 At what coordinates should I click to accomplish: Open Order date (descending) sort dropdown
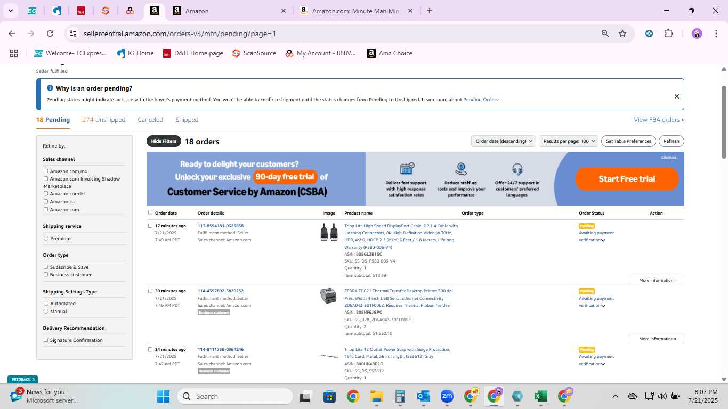point(504,141)
